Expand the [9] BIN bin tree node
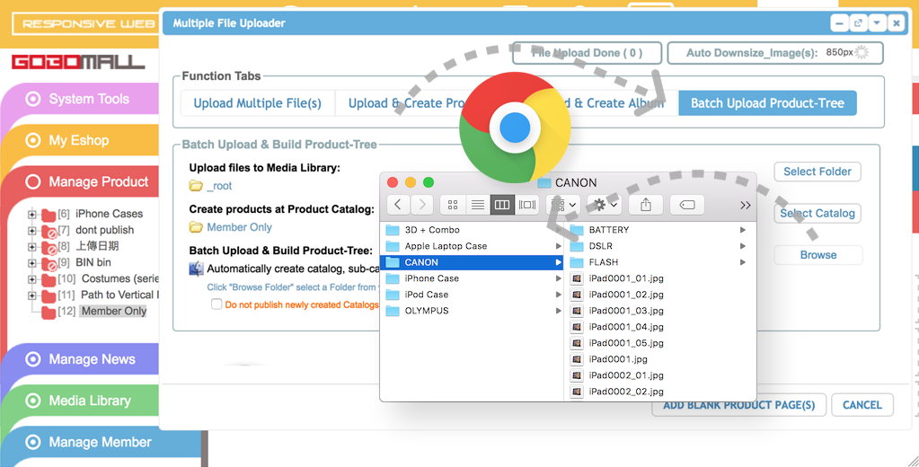Viewport: 919px width, 467px height. (x=32, y=263)
